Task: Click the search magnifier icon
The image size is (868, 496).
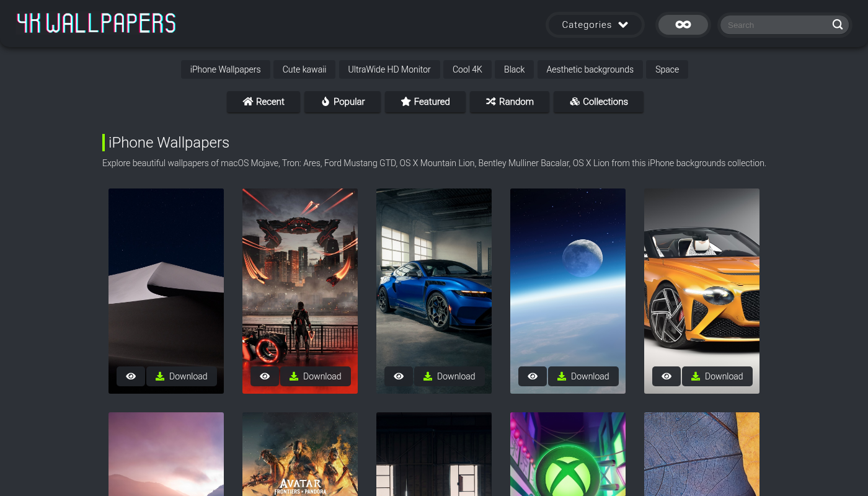Action: [x=838, y=25]
